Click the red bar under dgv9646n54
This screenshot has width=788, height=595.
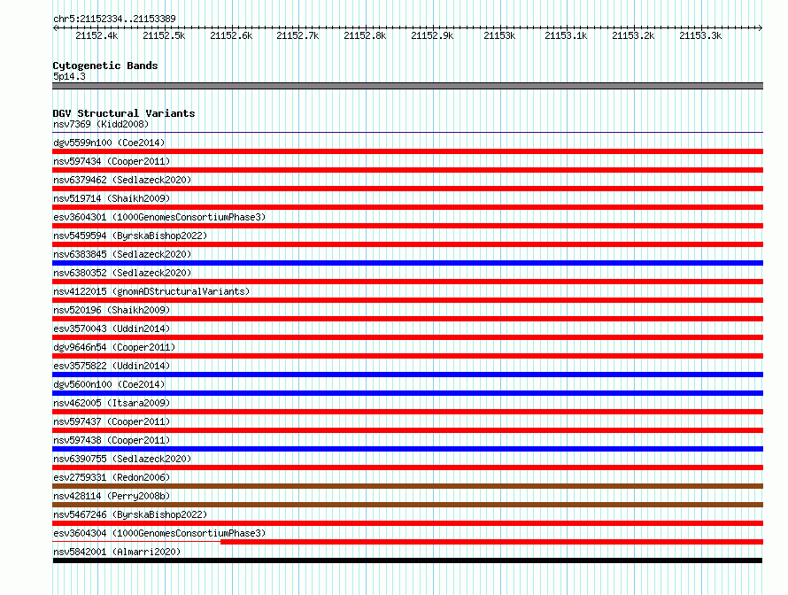click(407, 356)
